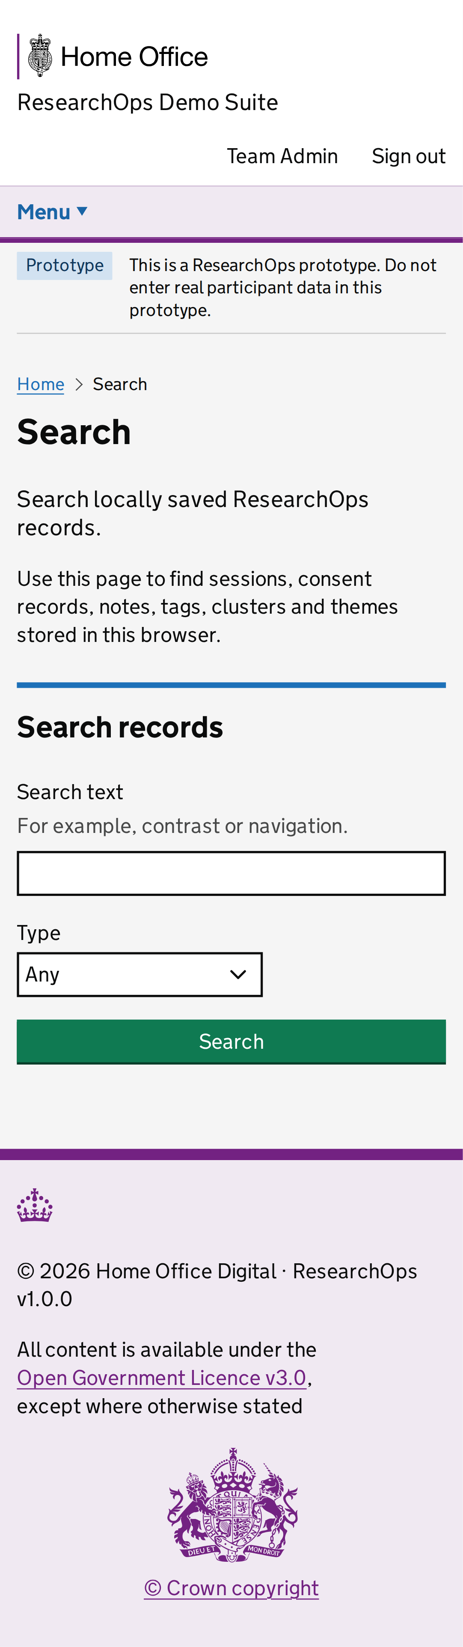
Task: Click the Type field label
Action: [x=39, y=933]
